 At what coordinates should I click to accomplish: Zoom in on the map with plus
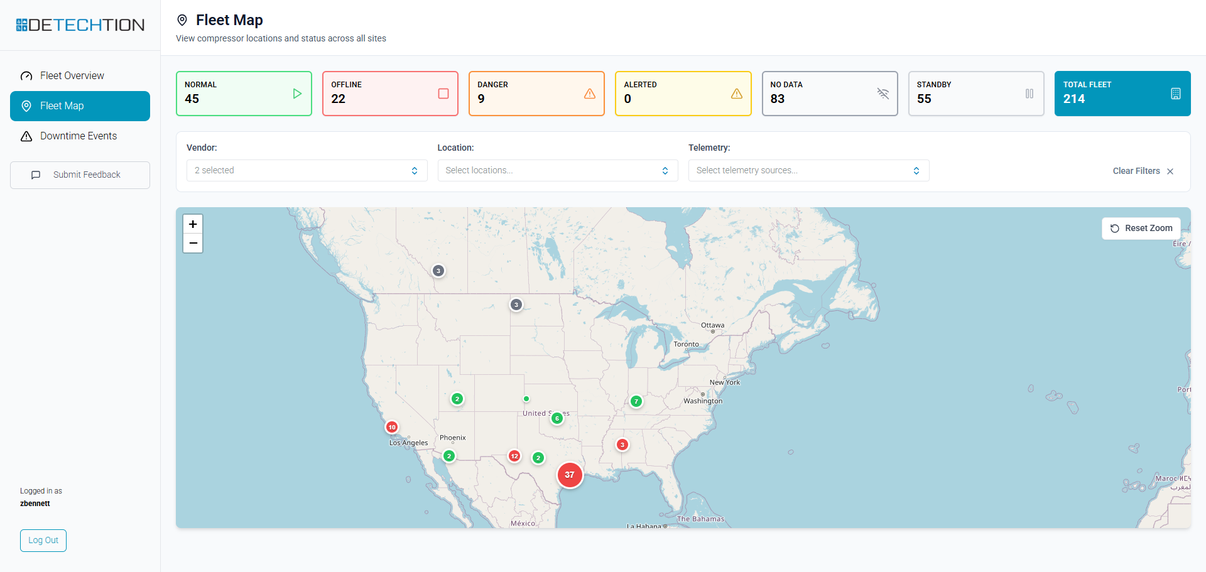[193, 224]
